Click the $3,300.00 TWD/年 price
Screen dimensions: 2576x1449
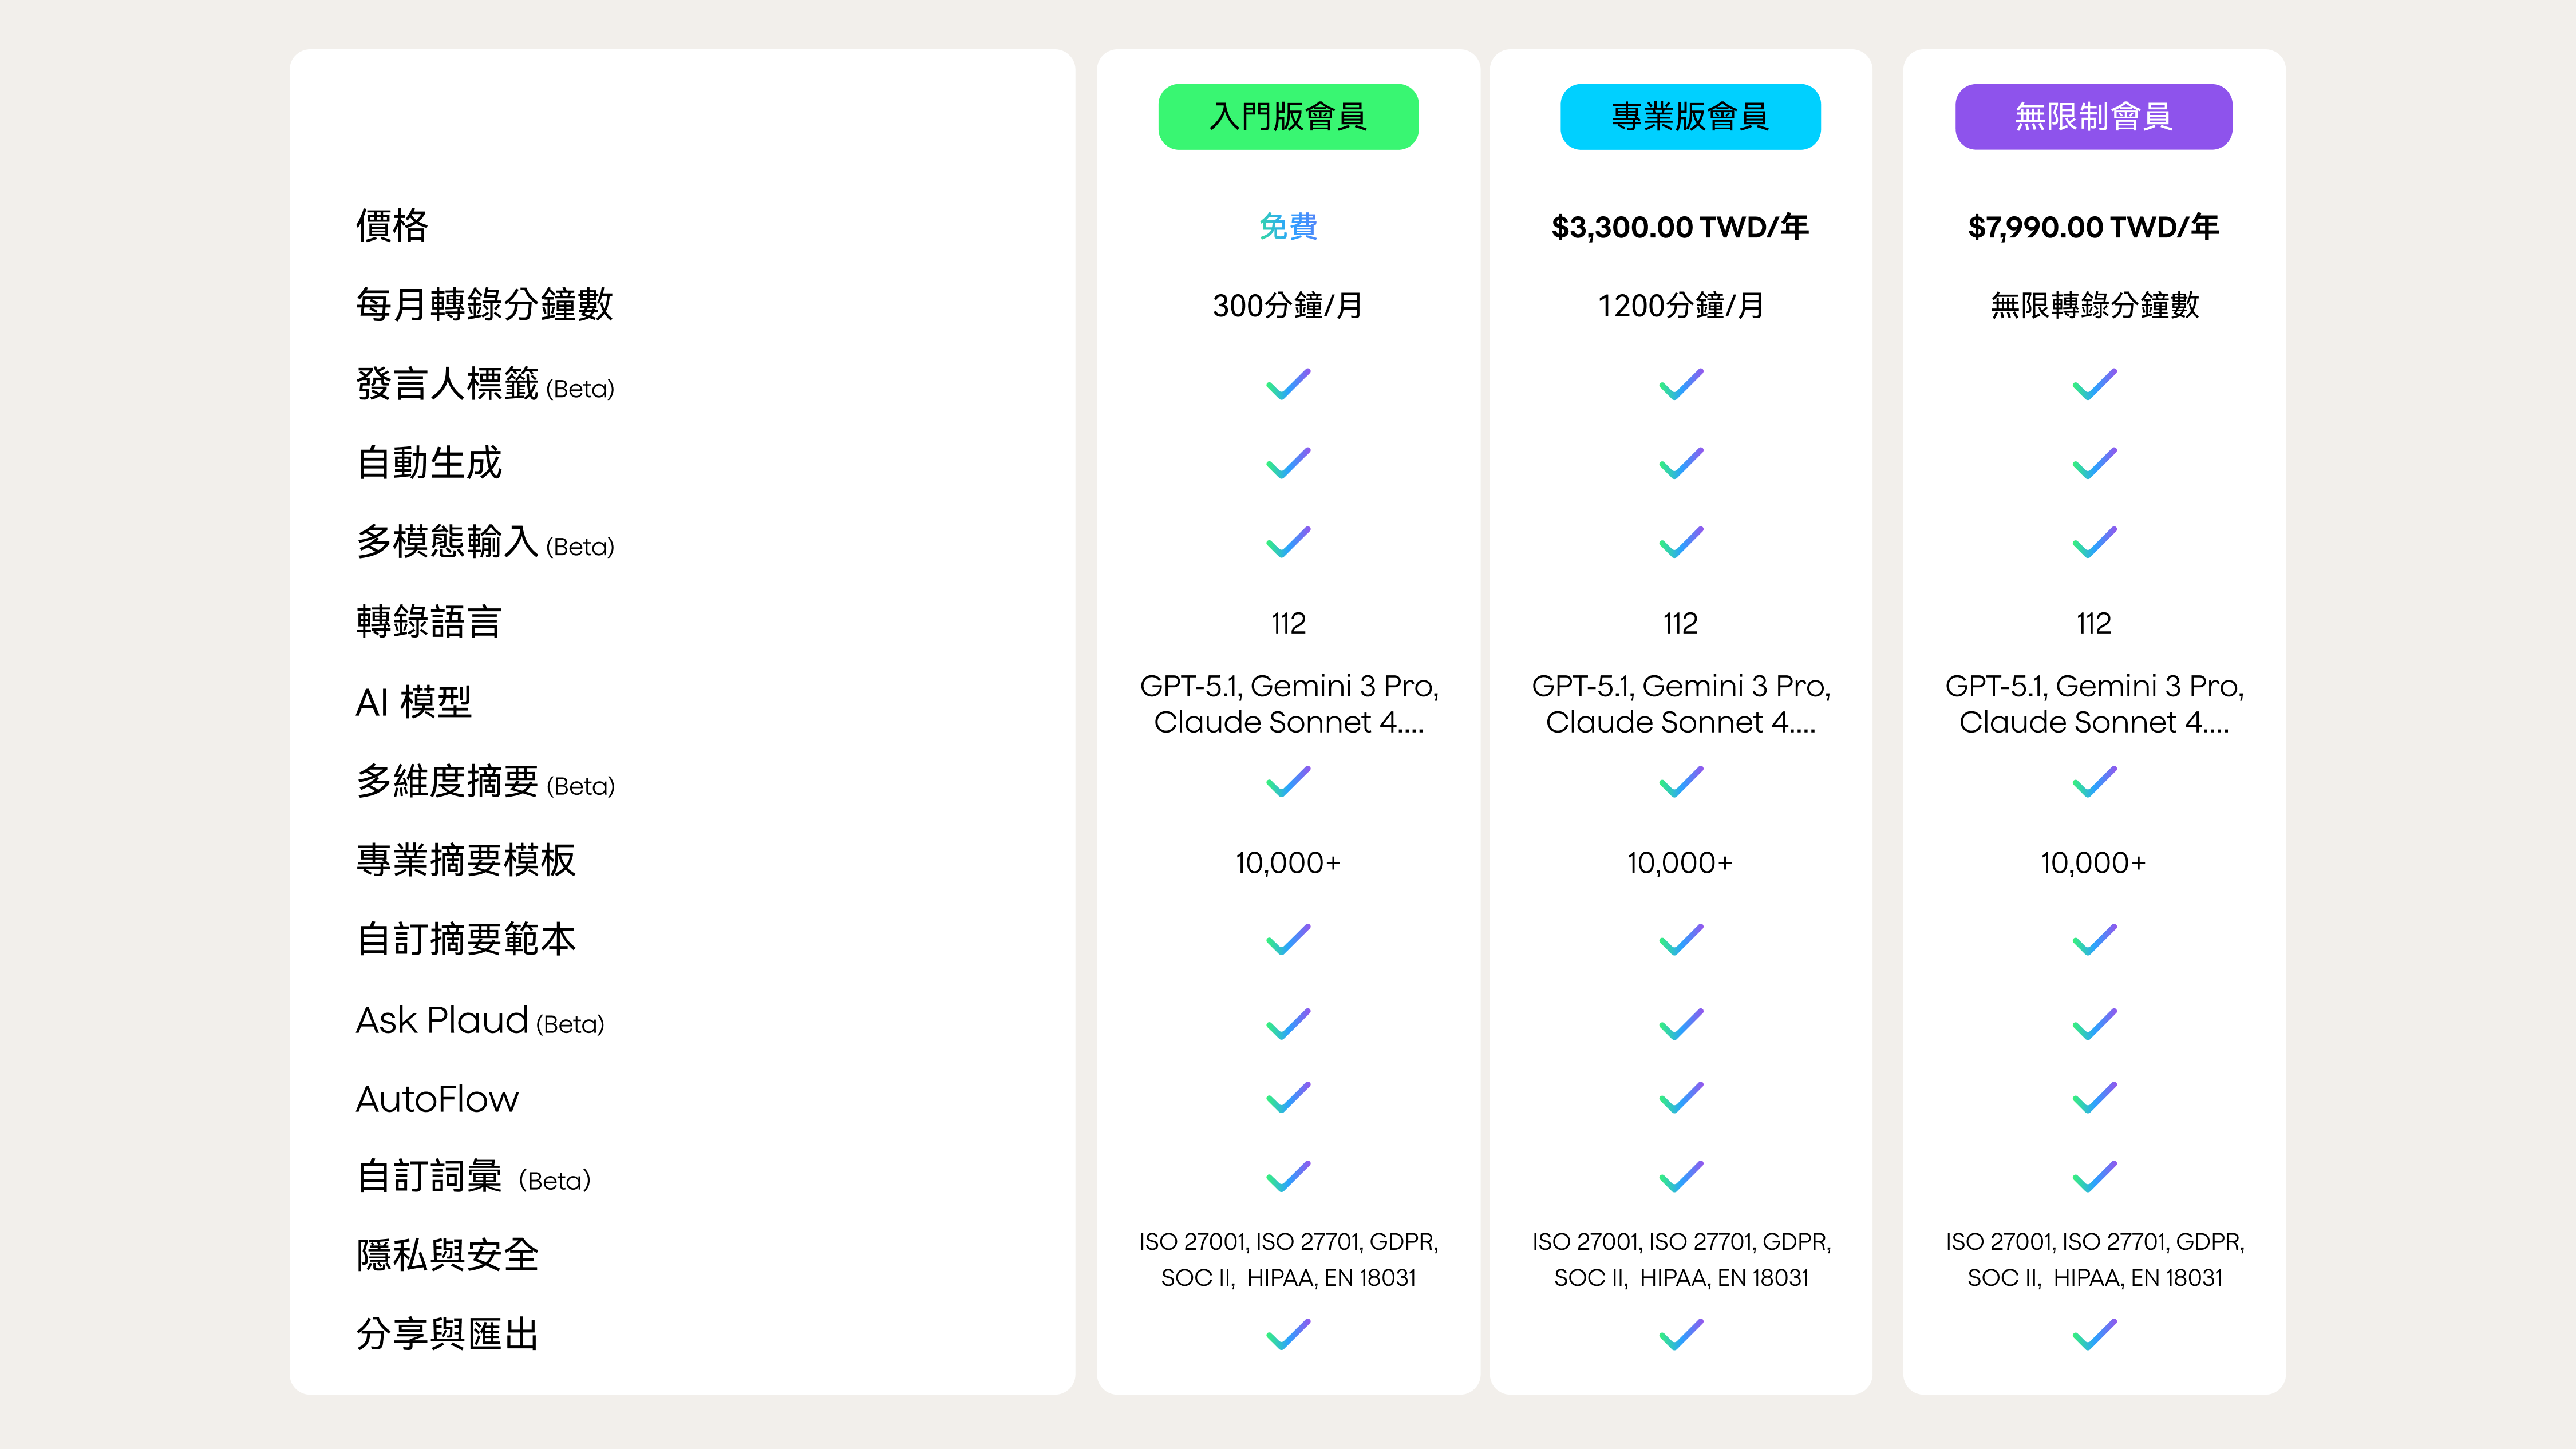[x=1680, y=227]
